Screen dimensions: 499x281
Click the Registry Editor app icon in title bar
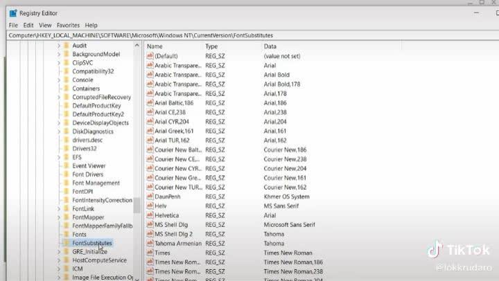point(12,13)
